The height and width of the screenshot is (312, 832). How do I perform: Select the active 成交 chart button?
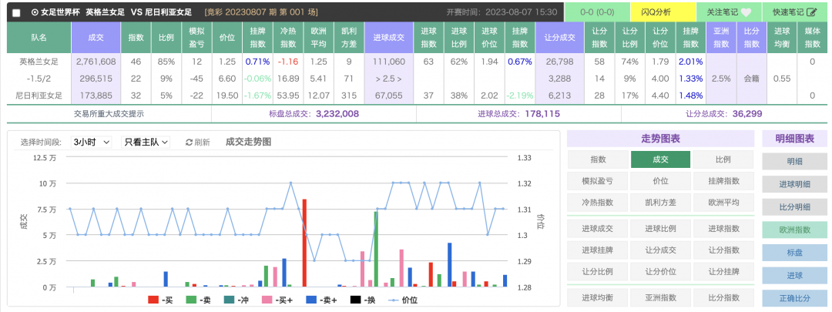pyautogui.click(x=661, y=159)
